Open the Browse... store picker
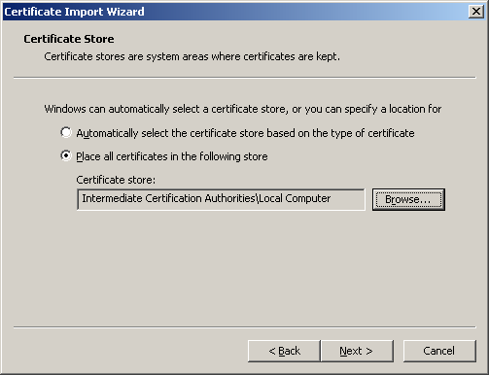The image size is (489, 375). click(408, 199)
